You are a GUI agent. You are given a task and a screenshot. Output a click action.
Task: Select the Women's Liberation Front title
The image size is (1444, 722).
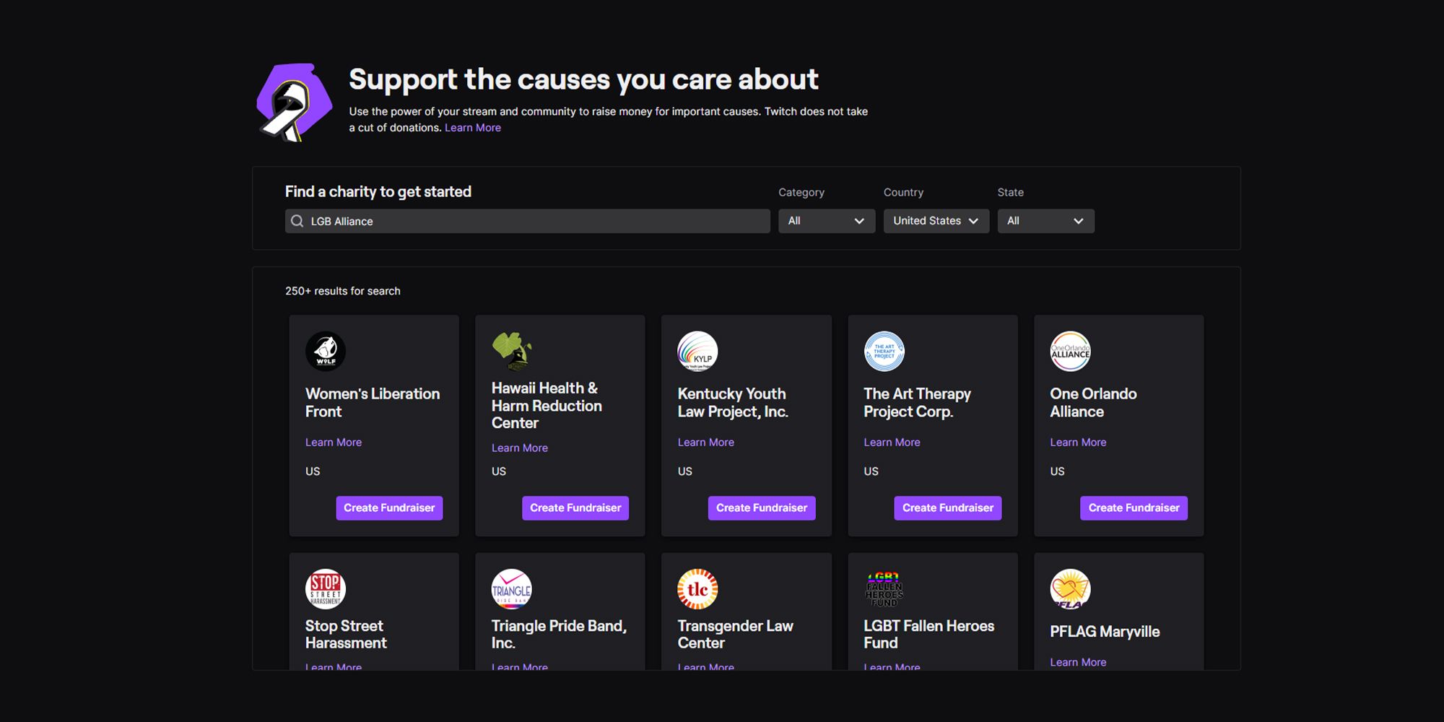pos(373,402)
